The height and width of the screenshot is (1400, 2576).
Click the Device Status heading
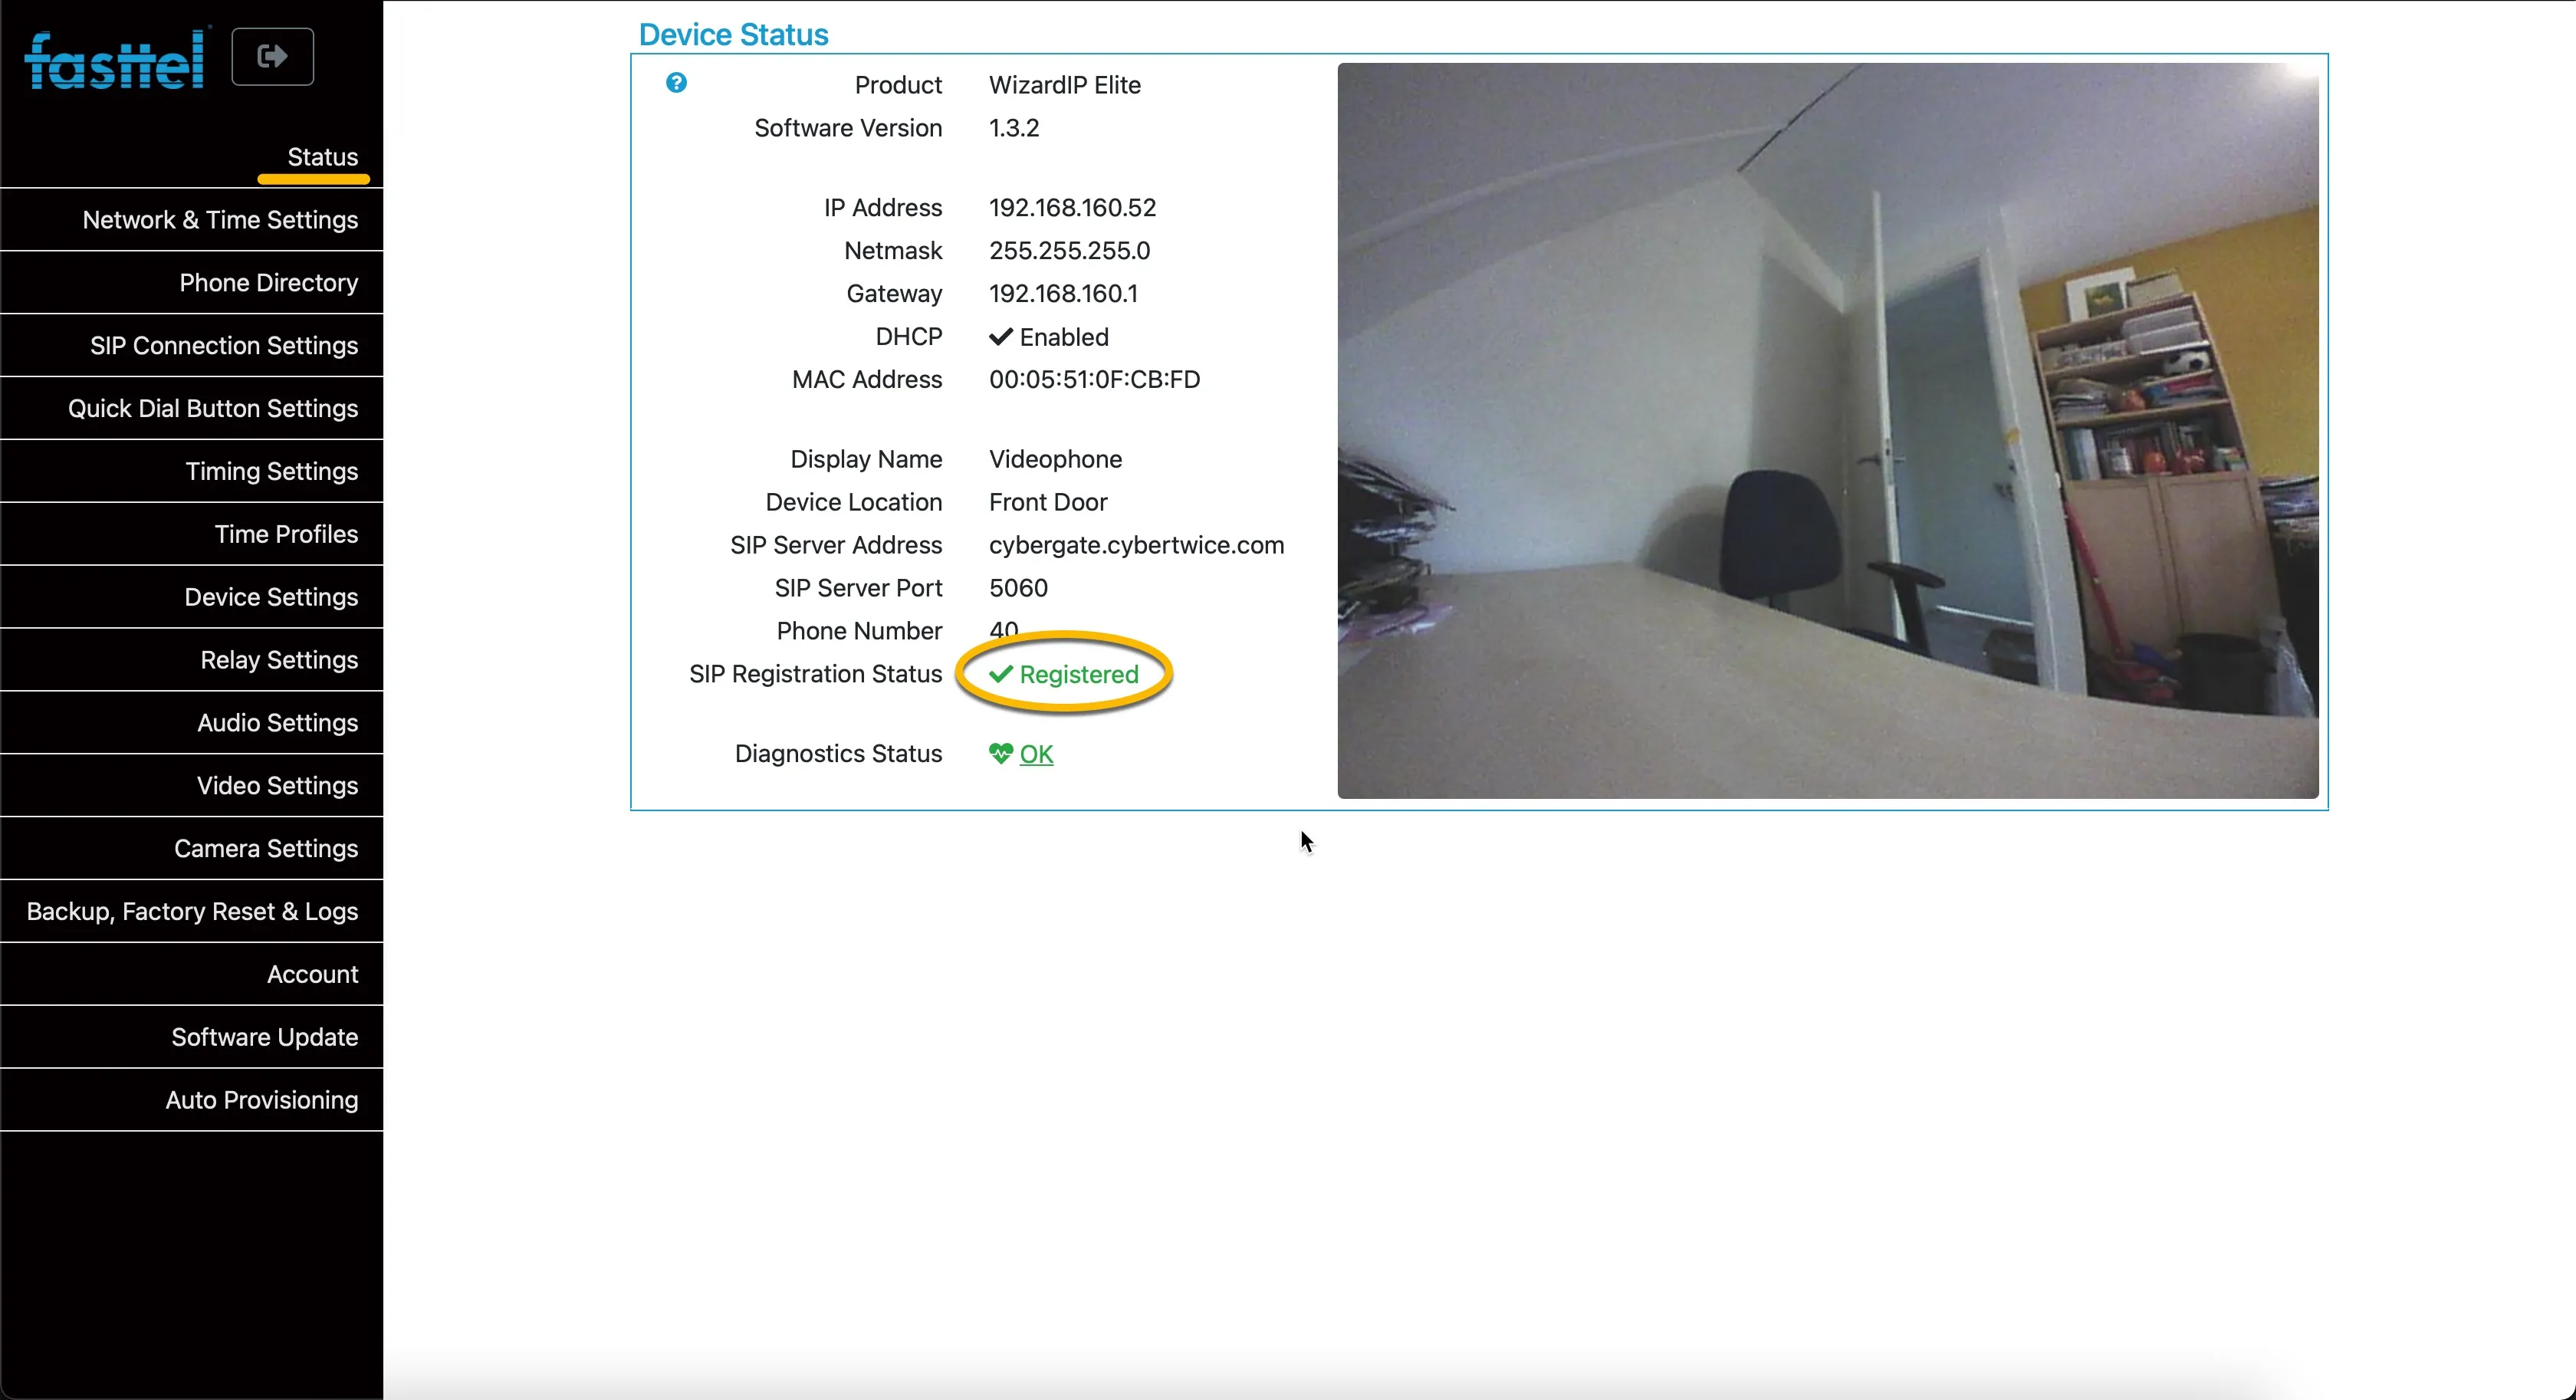click(733, 35)
